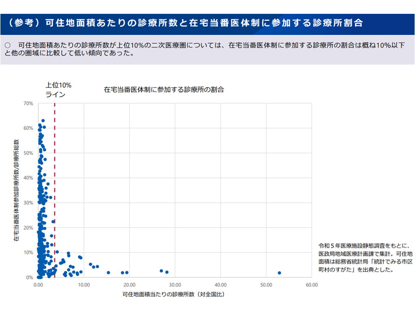This screenshot has width=415, height=311.
Task: Select the data point near x-value 15
Action: 108,273
